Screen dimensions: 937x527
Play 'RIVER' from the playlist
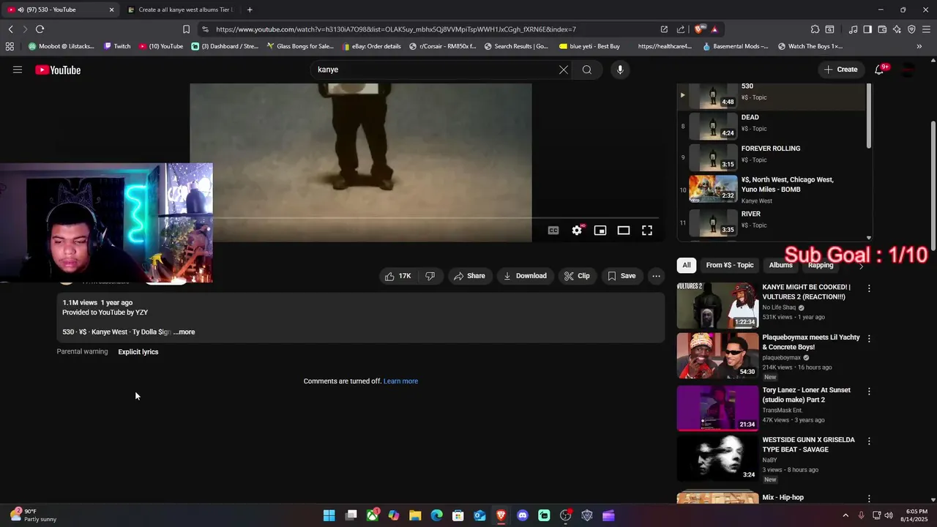pos(772,223)
